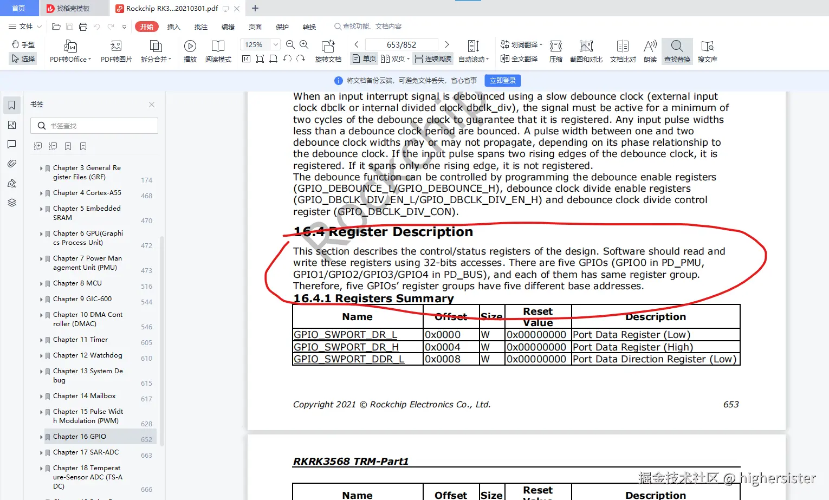Open the 125% zoom level dropdown
The image size is (829, 500).
pos(276,44)
